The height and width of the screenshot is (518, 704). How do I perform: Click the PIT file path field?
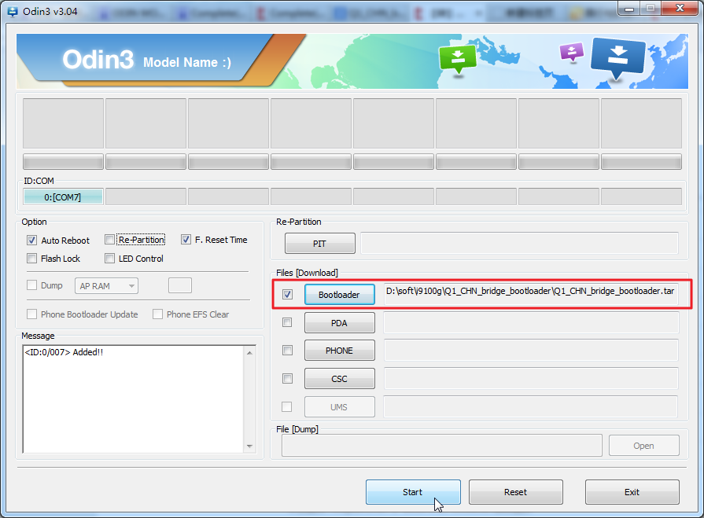click(519, 243)
